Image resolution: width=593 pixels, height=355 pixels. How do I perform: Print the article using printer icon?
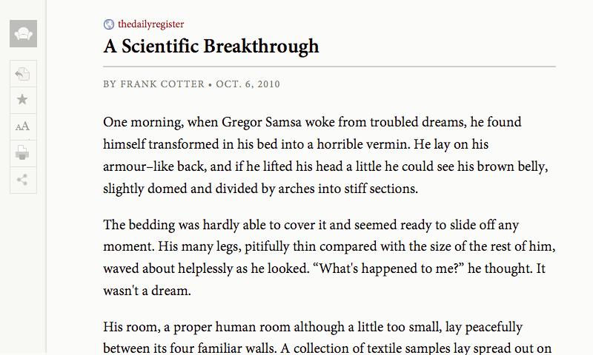23,153
